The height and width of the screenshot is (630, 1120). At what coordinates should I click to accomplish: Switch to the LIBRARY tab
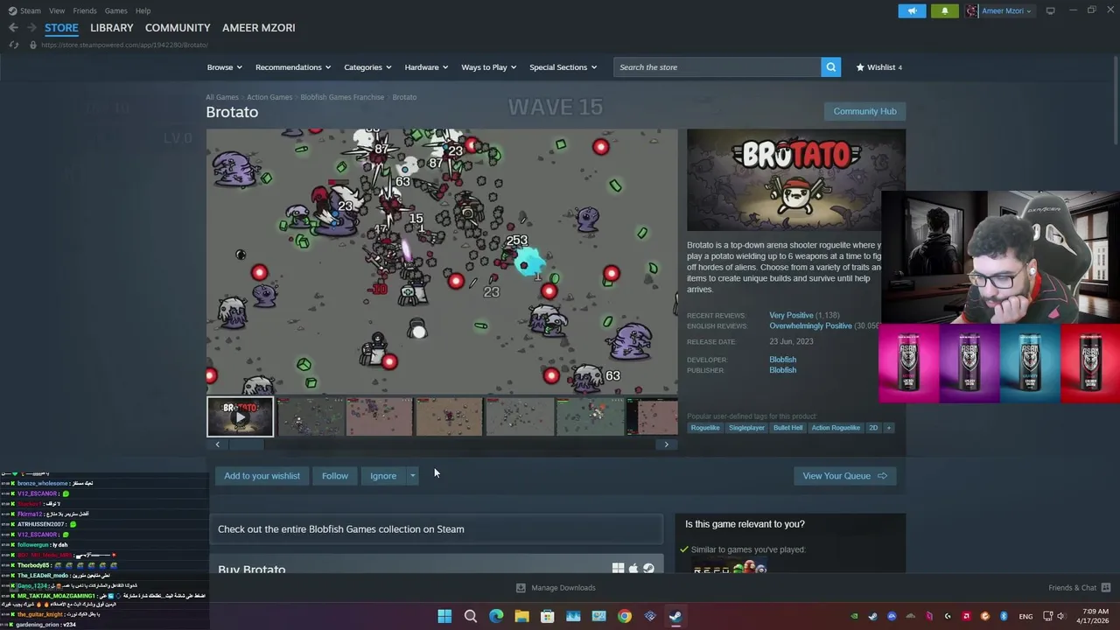[x=112, y=28]
